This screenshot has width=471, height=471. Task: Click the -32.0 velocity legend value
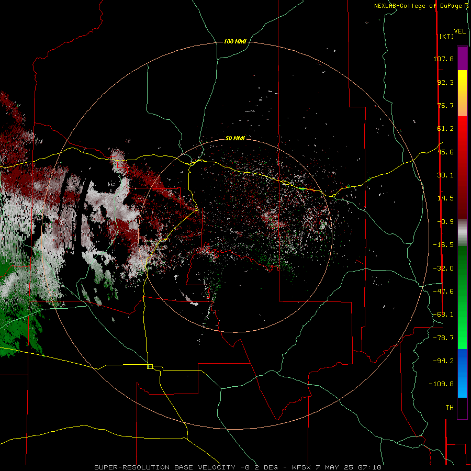(x=443, y=268)
